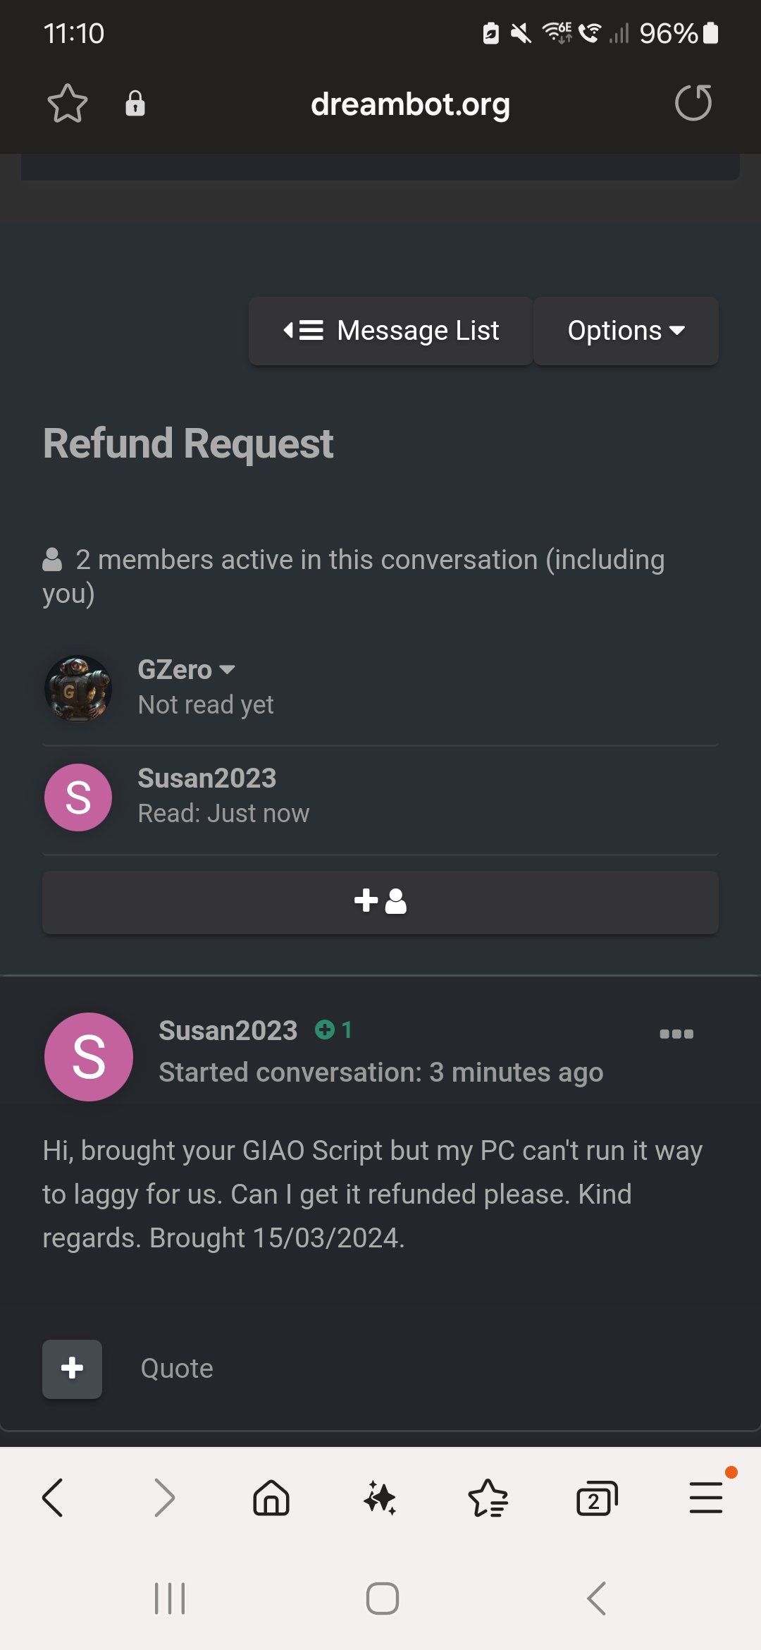Screen dimensions: 761x1650
Task: Open the tab switcher showing 2 tabs
Action: point(597,1498)
